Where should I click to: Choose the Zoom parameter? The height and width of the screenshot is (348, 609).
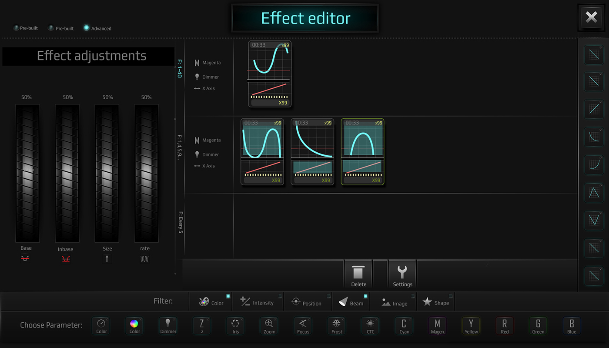(269, 326)
